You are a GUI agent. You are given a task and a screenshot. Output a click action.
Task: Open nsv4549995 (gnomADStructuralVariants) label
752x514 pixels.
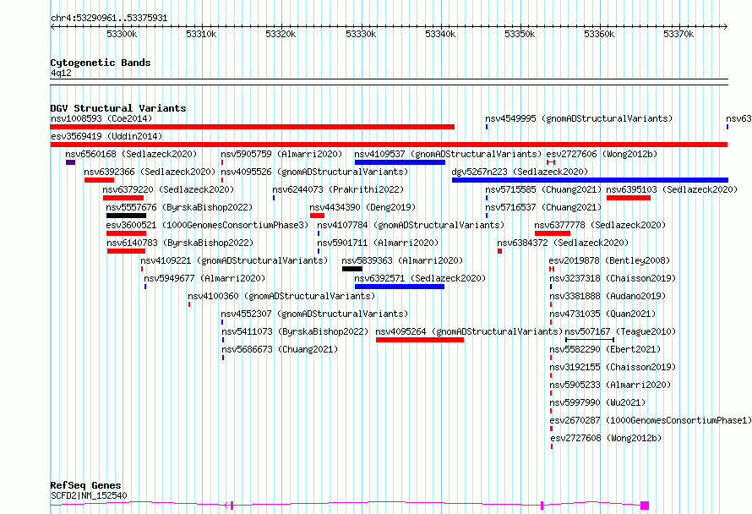[579, 118]
